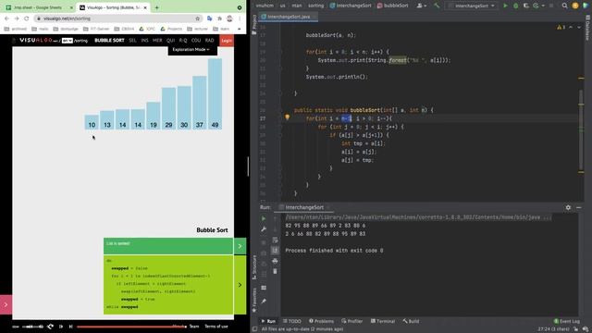Click the Build project hammer icon

437,6
